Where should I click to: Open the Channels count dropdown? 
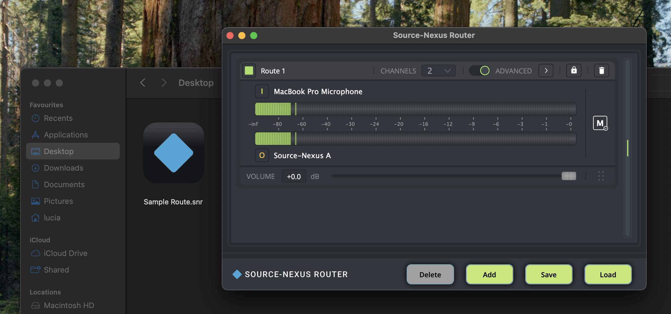pyautogui.click(x=439, y=71)
